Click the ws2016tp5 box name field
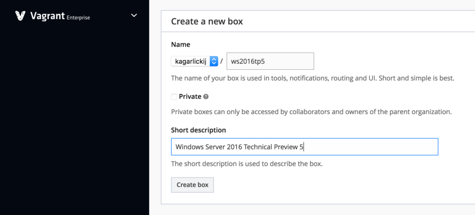Image resolution: width=475 pixels, height=215 pixels. [270, 61]
